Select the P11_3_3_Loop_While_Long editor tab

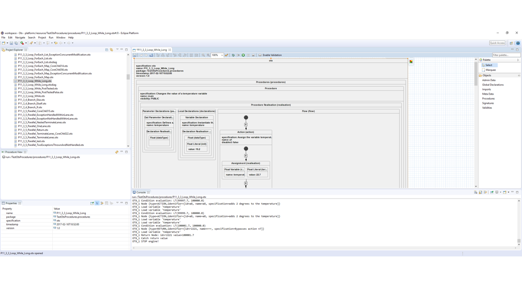click(151, 50)
